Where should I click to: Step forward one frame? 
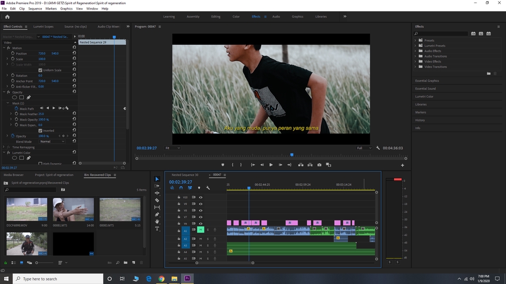pyautogui.click(x=280, y=165)
